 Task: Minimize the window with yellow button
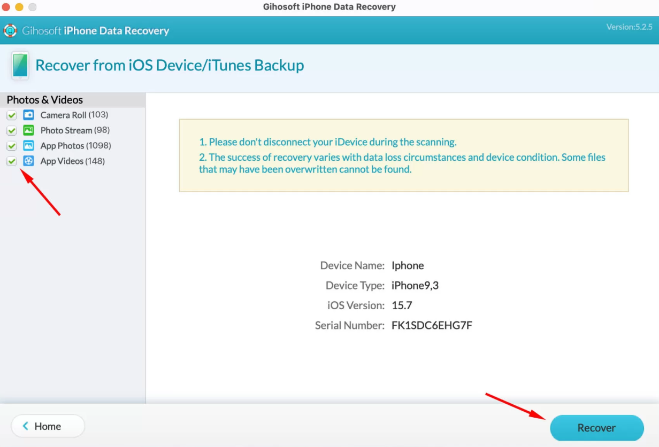point(19,7)
